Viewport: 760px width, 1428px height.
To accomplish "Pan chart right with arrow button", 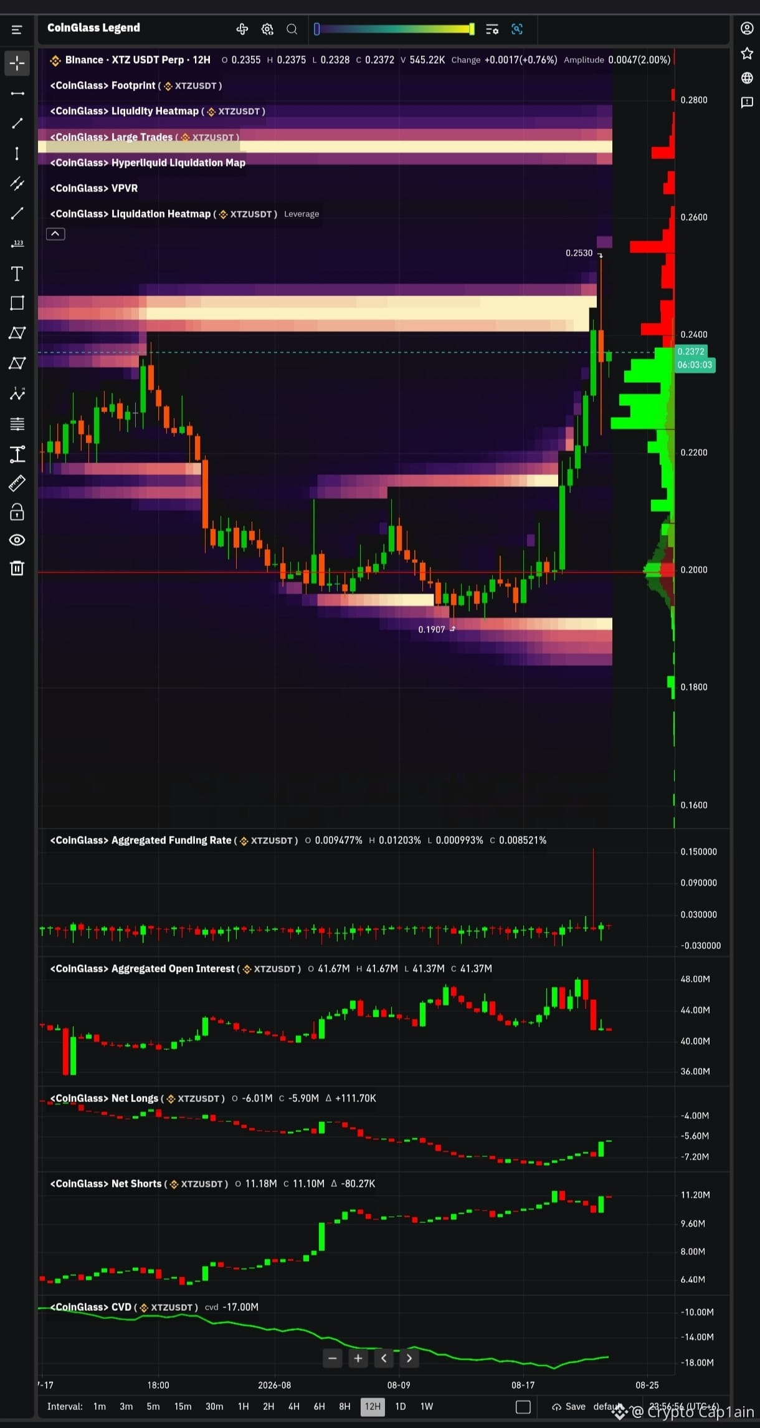I will (409, 1358).
